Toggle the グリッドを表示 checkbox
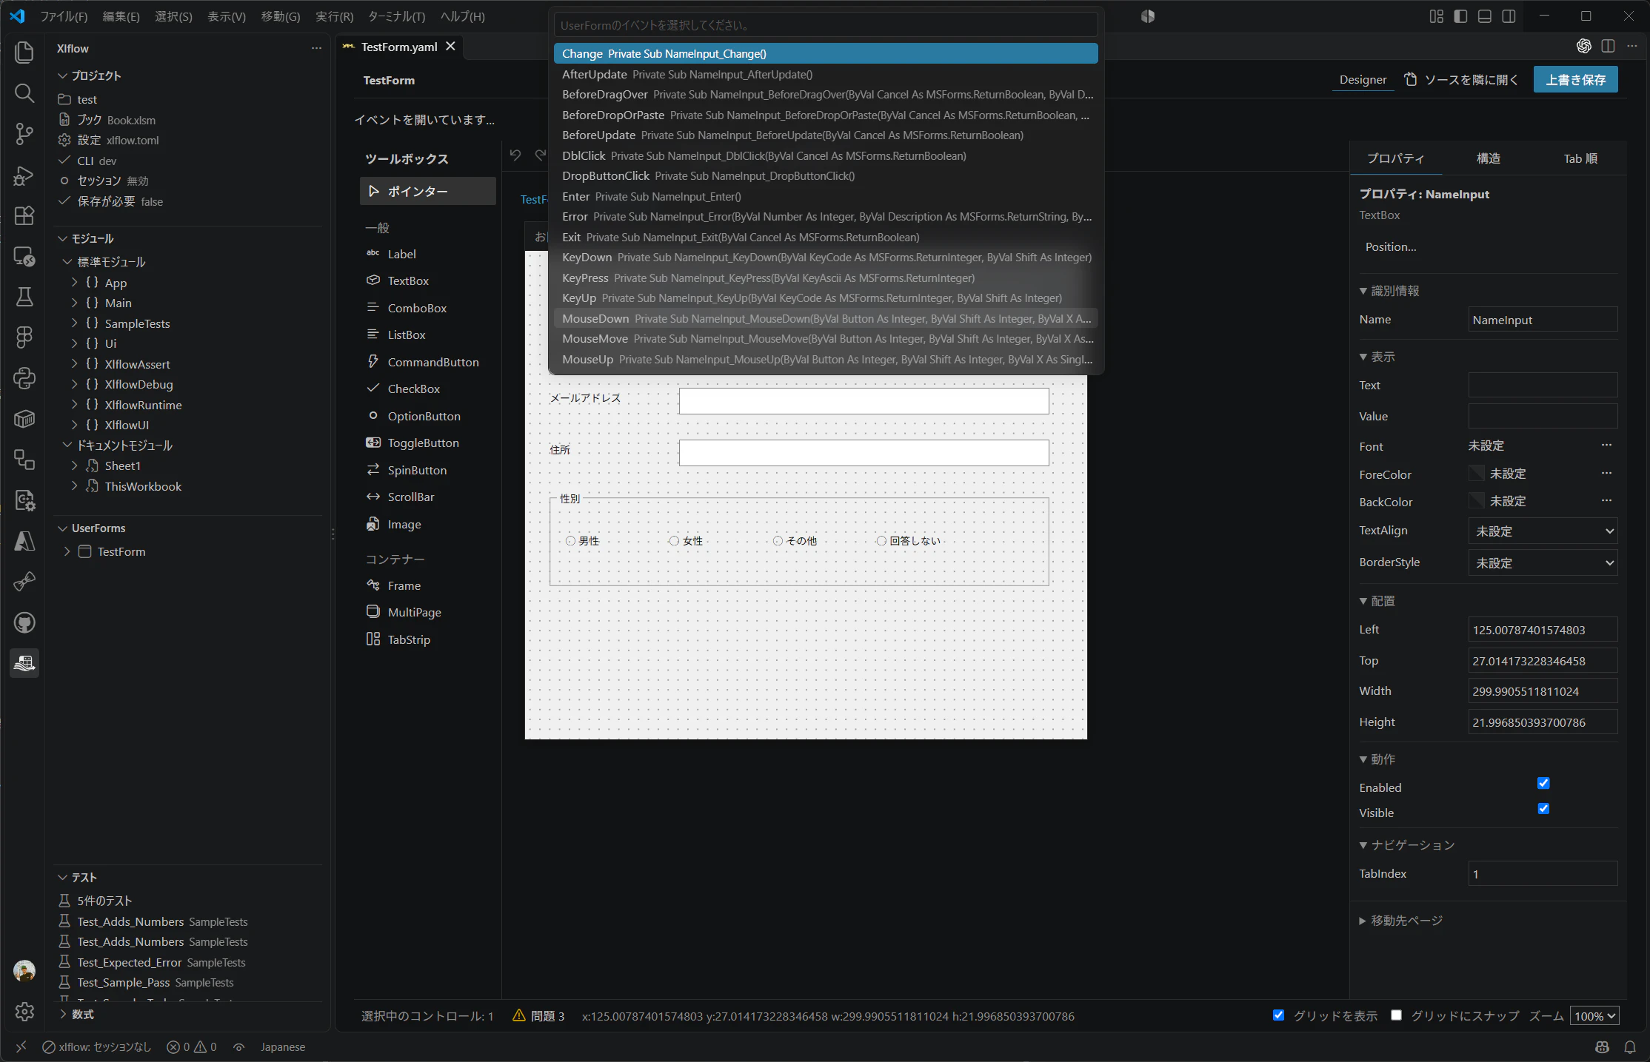1650x1062 pixels. pos(1278,1015)
